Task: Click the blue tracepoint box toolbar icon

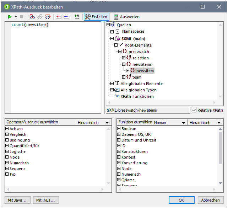Action: 66,17
